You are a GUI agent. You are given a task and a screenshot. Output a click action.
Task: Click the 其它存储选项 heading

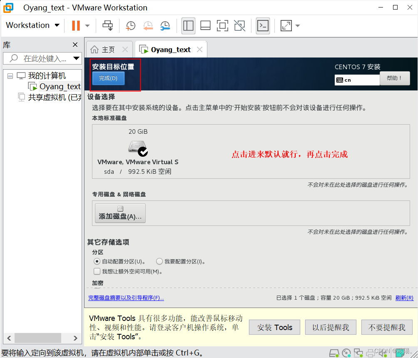coord(108,242)
